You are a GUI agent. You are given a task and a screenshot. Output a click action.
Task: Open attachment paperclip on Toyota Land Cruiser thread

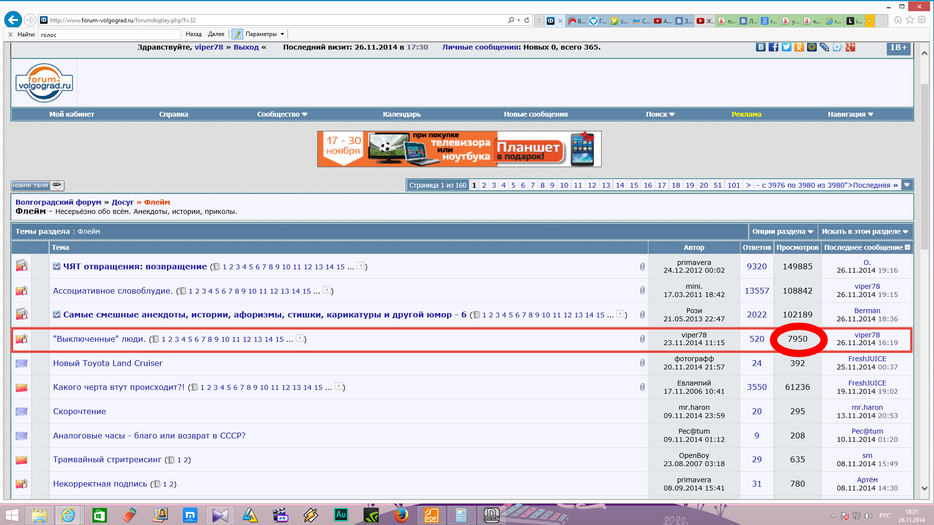click(x=642, y=363)
